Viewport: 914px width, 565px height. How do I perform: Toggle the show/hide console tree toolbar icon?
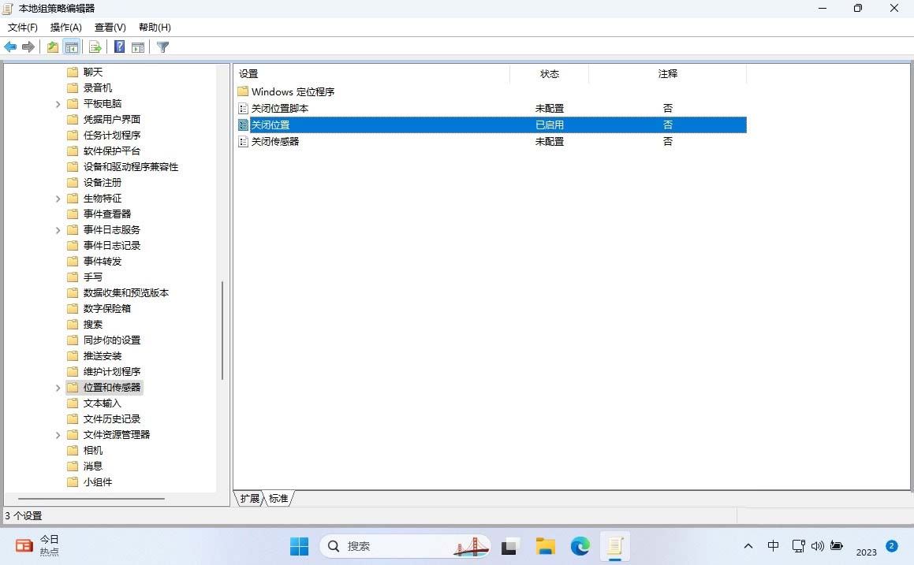pos(72,46)
